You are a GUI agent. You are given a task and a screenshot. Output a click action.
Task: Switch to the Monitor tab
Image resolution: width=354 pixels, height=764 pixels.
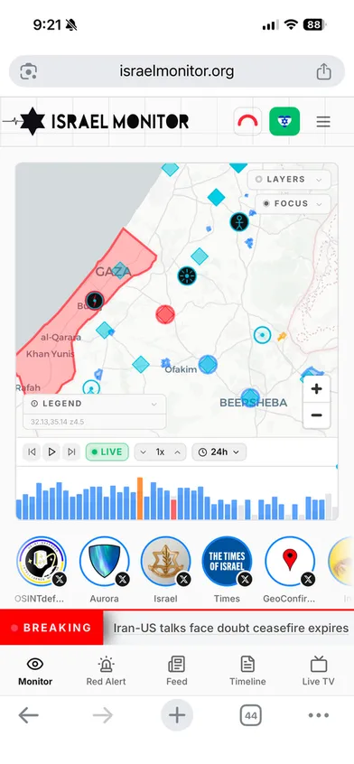[35, 671]
